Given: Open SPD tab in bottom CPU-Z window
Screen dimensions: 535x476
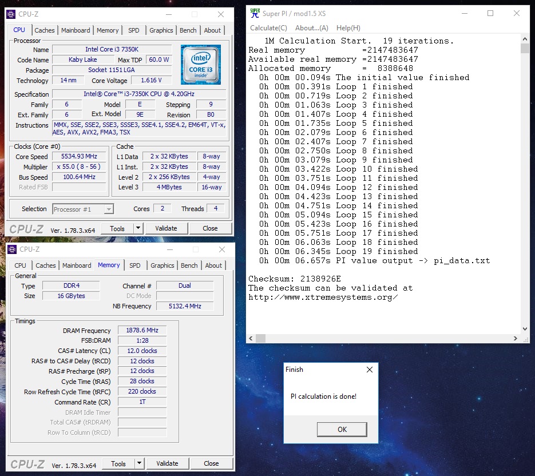Looking at the screenshot, I should pyautogui.click(x=135, y=265).
